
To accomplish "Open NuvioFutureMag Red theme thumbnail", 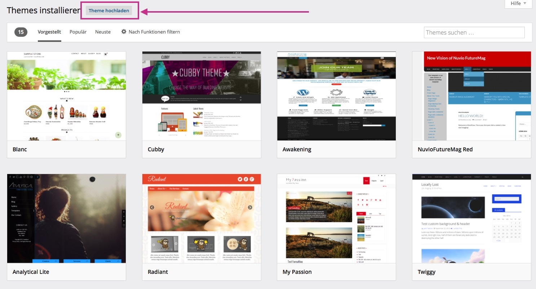I will coord(471,96).
